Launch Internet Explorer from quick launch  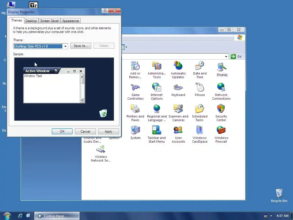(20, 216)
